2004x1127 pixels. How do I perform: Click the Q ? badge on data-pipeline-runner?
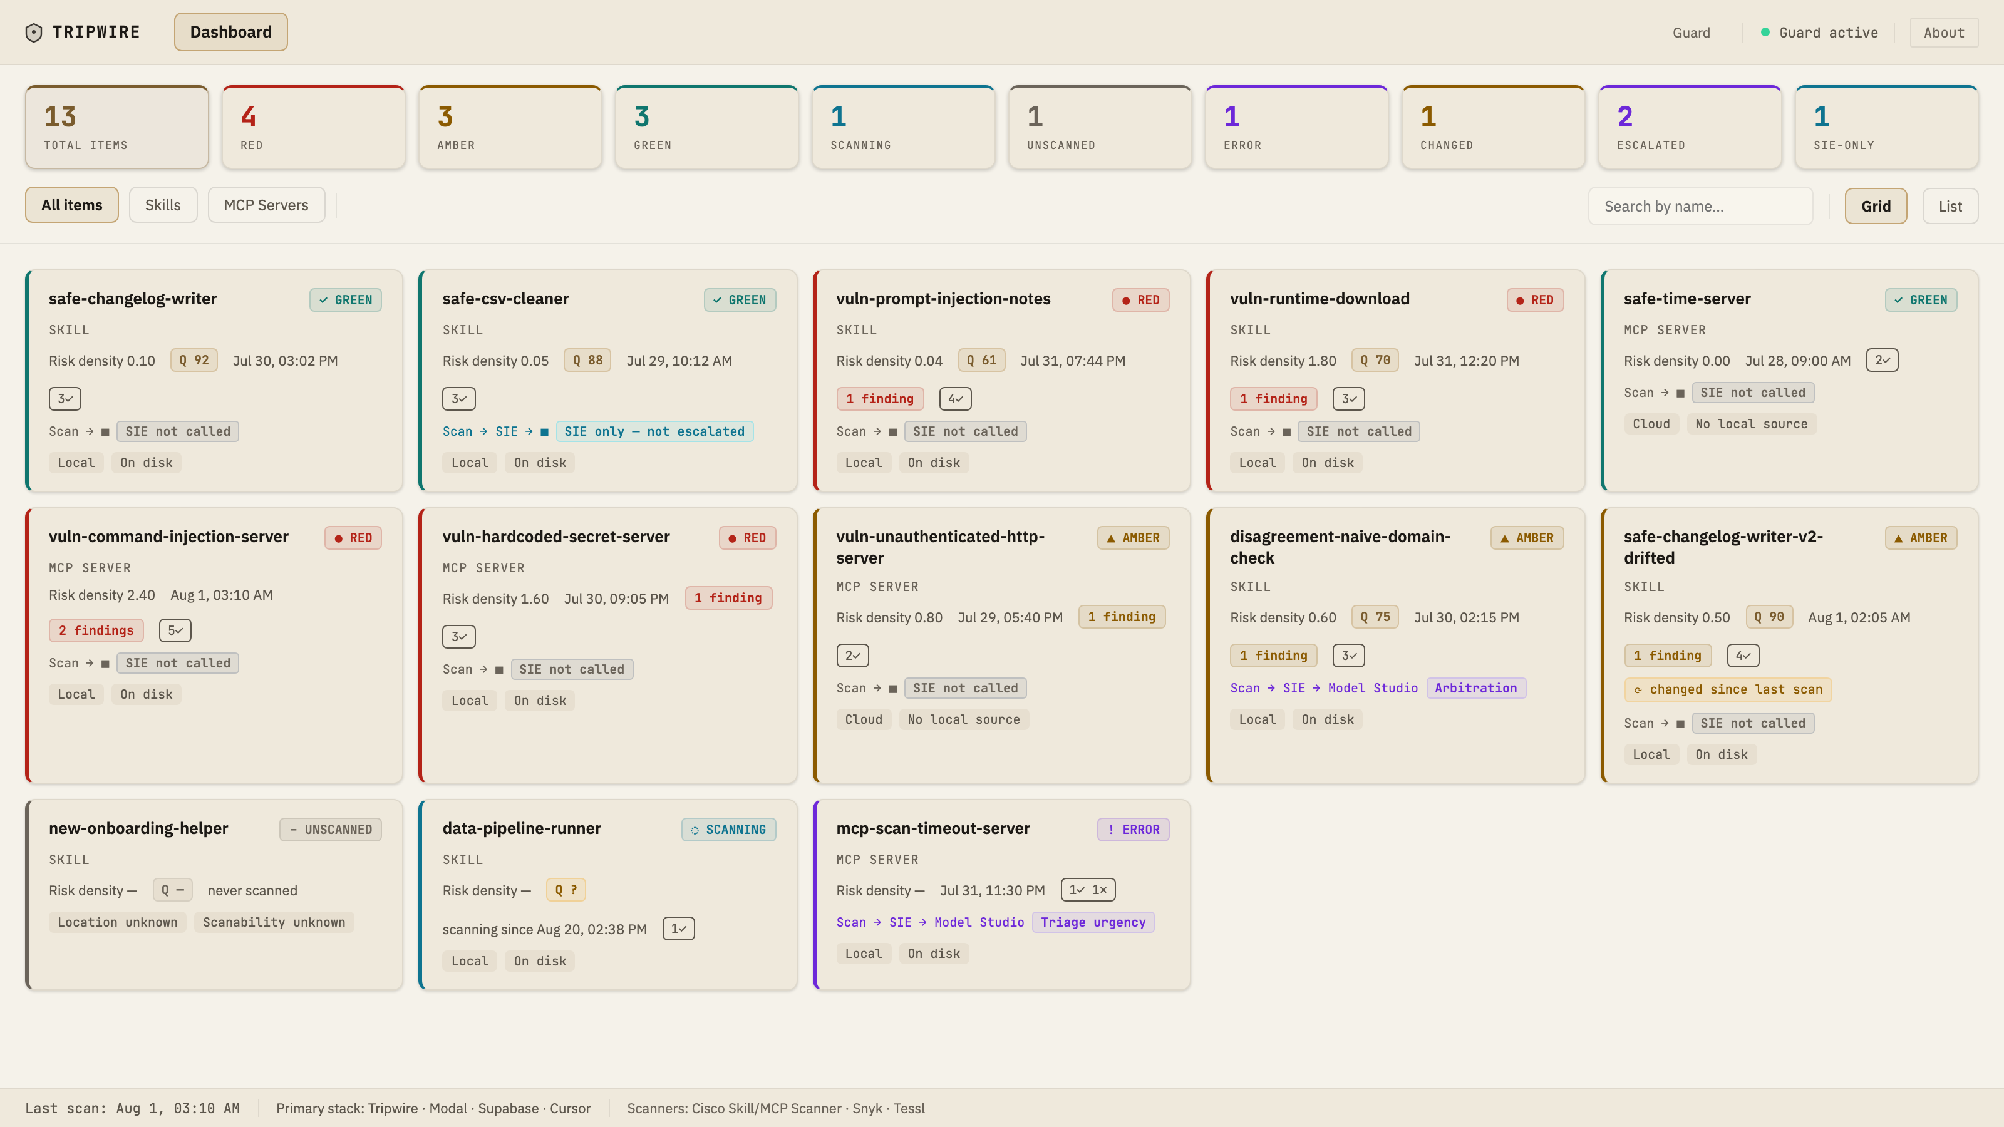[566, 890]
